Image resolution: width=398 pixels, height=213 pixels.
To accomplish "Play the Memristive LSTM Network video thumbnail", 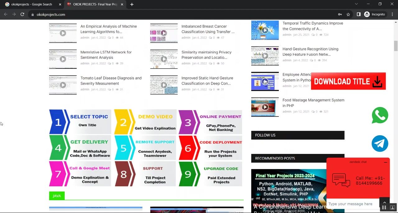I will tap(63, 59).
